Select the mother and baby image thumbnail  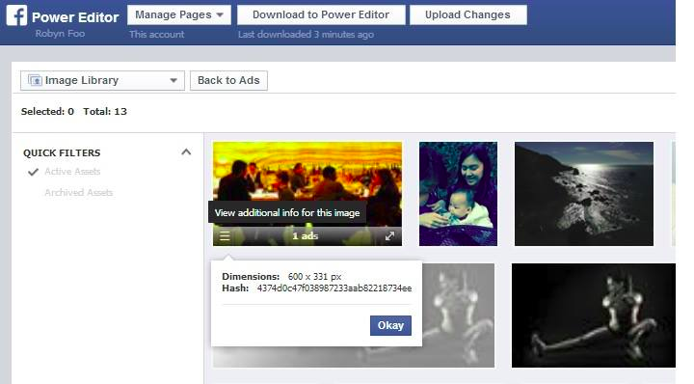[458, 194]
